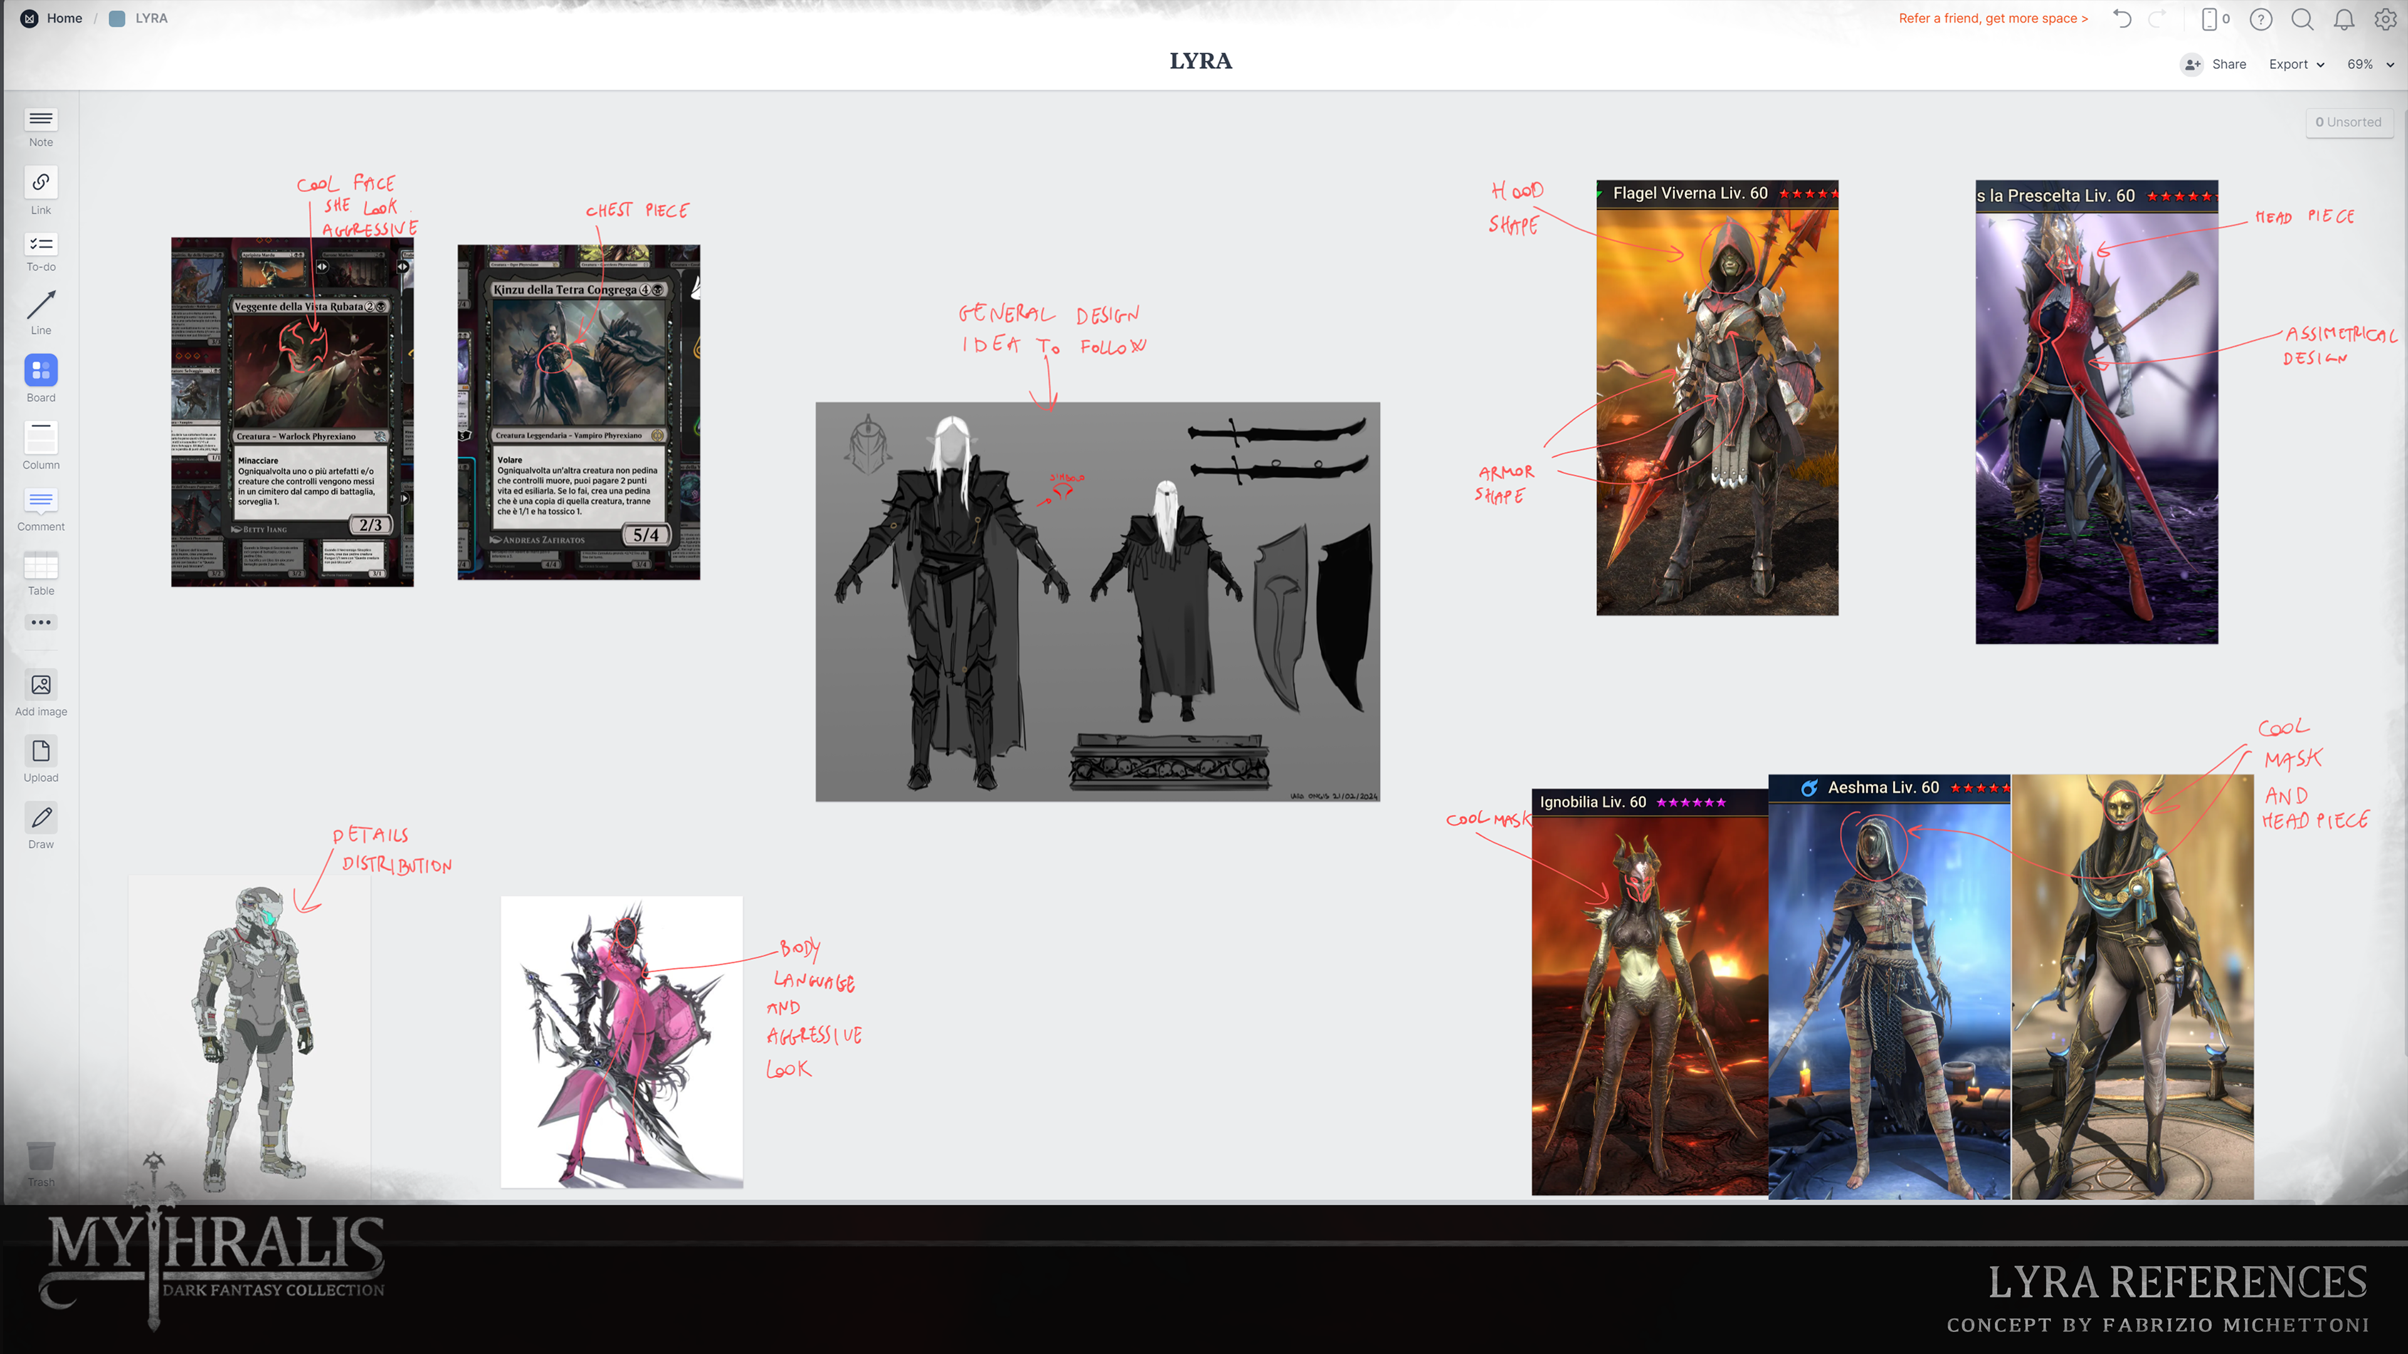Click the undo arrow icon
This screenshot has width=2408, height=1354.
pos(2122,19)
